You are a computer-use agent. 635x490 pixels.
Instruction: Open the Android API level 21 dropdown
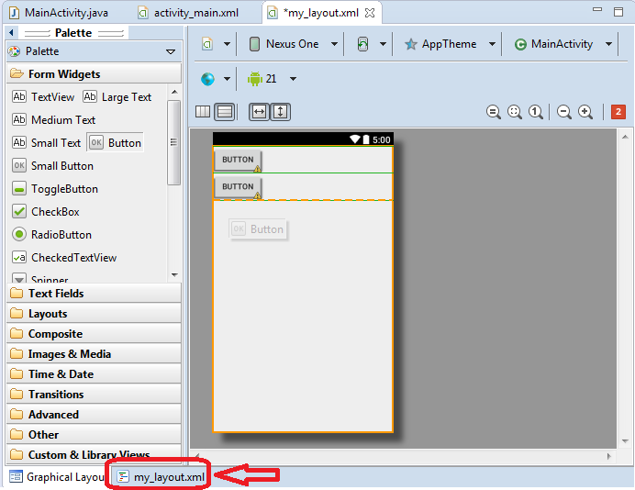[x=273, y=79]
